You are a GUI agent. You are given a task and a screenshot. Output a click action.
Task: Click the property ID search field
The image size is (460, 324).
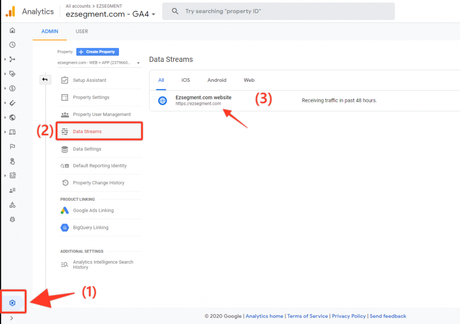point(279,11)
